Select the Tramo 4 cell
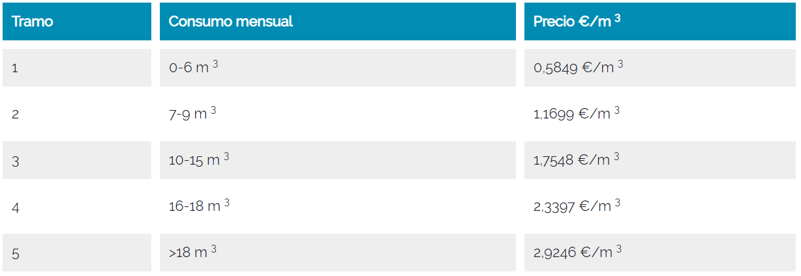 click(15, 208)
